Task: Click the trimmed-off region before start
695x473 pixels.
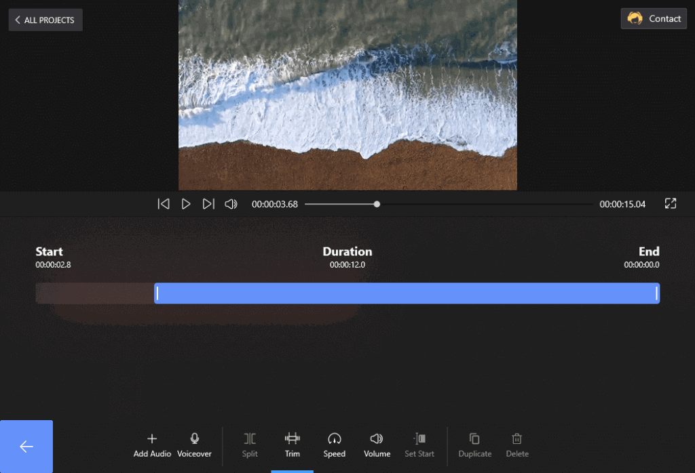Action: tap(95, 293)
